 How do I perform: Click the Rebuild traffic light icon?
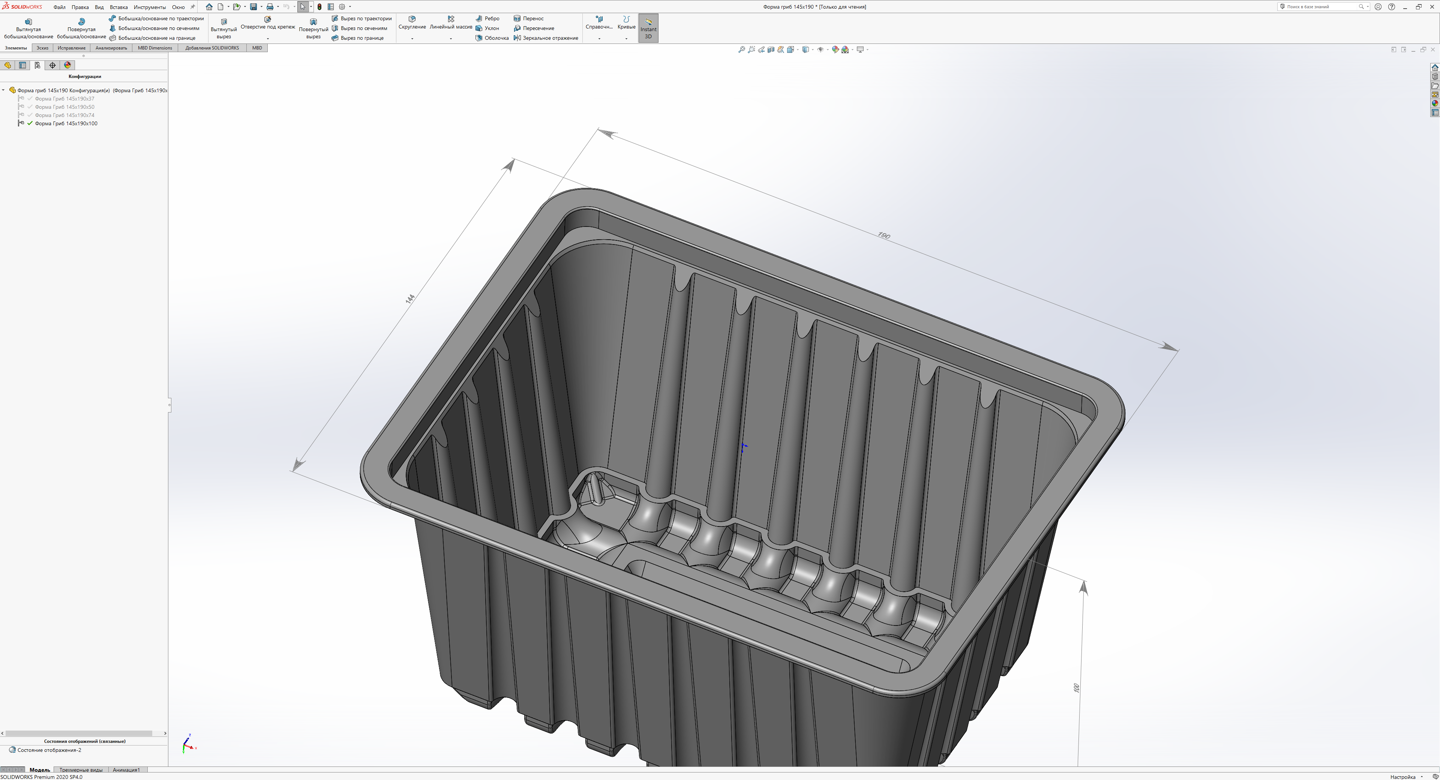pos(319,7)
